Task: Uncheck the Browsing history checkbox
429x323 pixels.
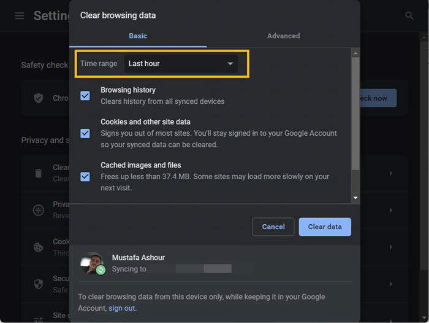Action: [85, 96]
